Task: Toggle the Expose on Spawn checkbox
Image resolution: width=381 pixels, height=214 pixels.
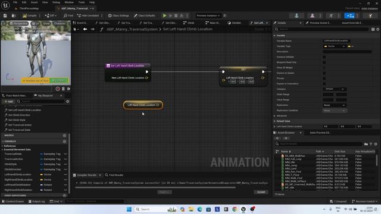Action: pos(324,73)
